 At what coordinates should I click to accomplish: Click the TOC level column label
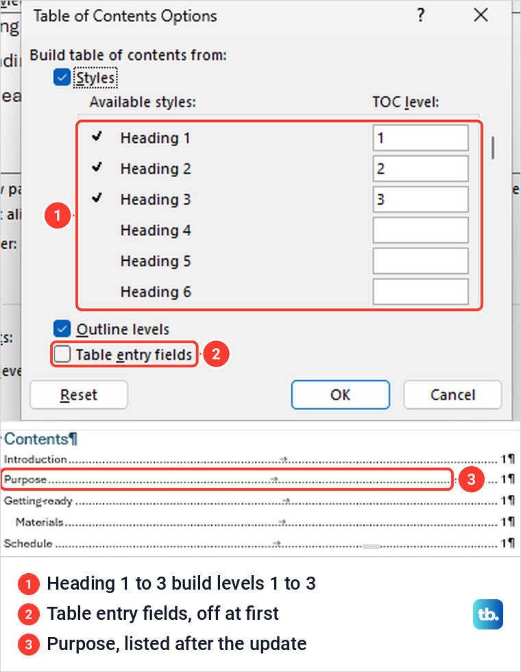coord(405,102)
